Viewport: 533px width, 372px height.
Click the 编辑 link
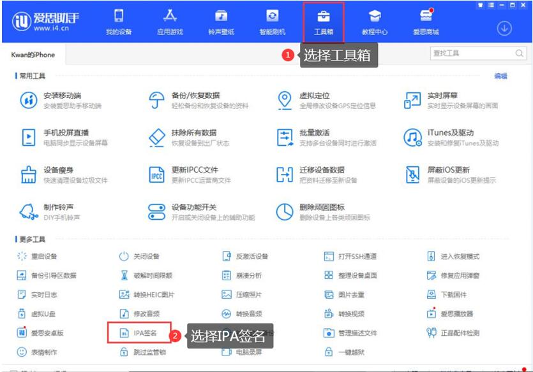(500, 76)
